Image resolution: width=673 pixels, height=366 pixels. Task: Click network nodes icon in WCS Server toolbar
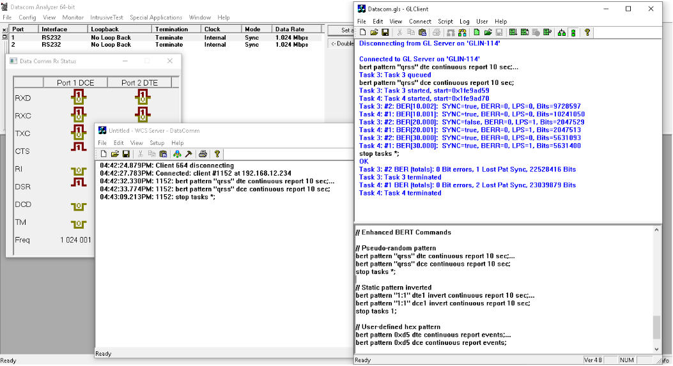(177, 153)
